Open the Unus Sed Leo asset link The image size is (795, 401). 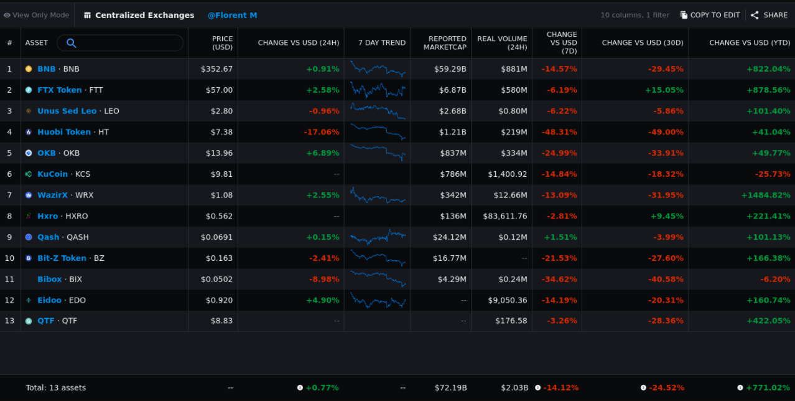tap(67, 111)
